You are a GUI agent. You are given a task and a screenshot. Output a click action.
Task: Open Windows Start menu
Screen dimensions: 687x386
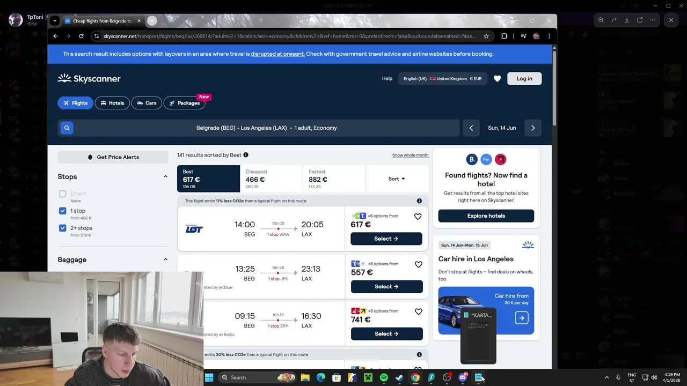(x=209, y=377)
